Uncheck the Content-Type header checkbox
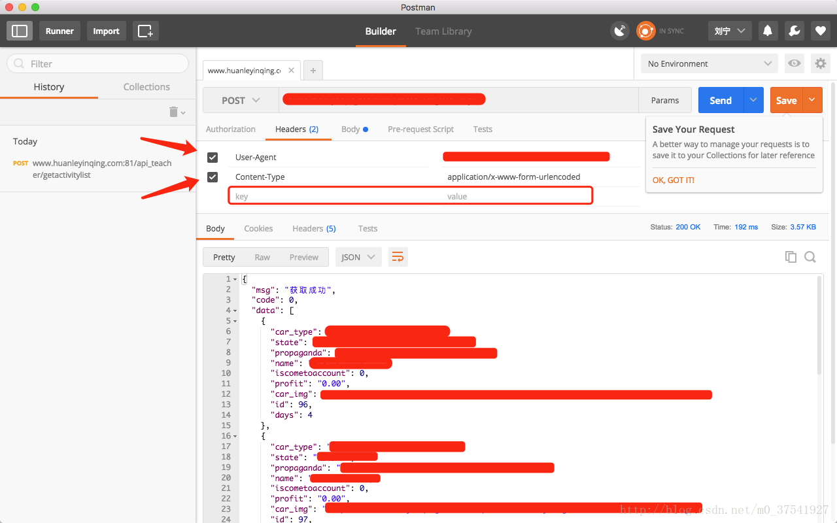This screenshot has width=837, height=523. [x=213, y=177]
